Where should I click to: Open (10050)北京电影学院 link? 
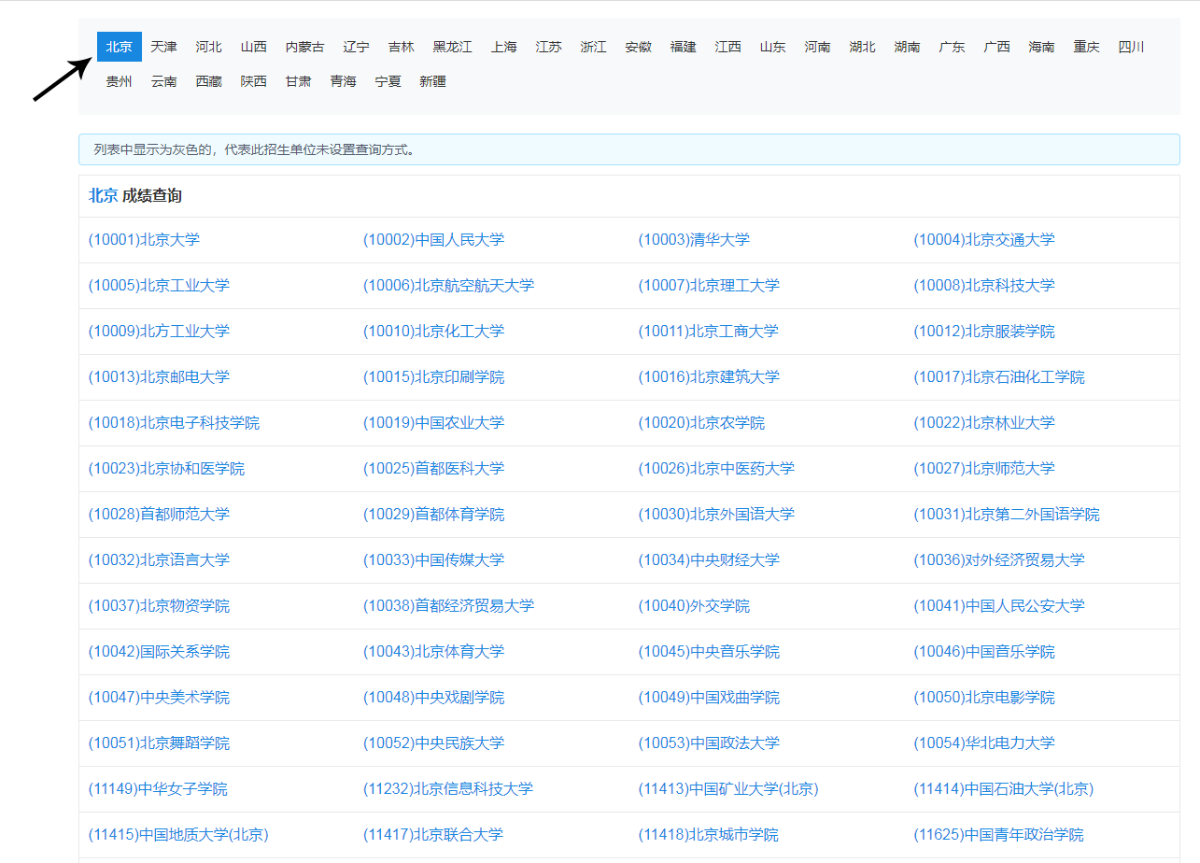pos(984,698)
